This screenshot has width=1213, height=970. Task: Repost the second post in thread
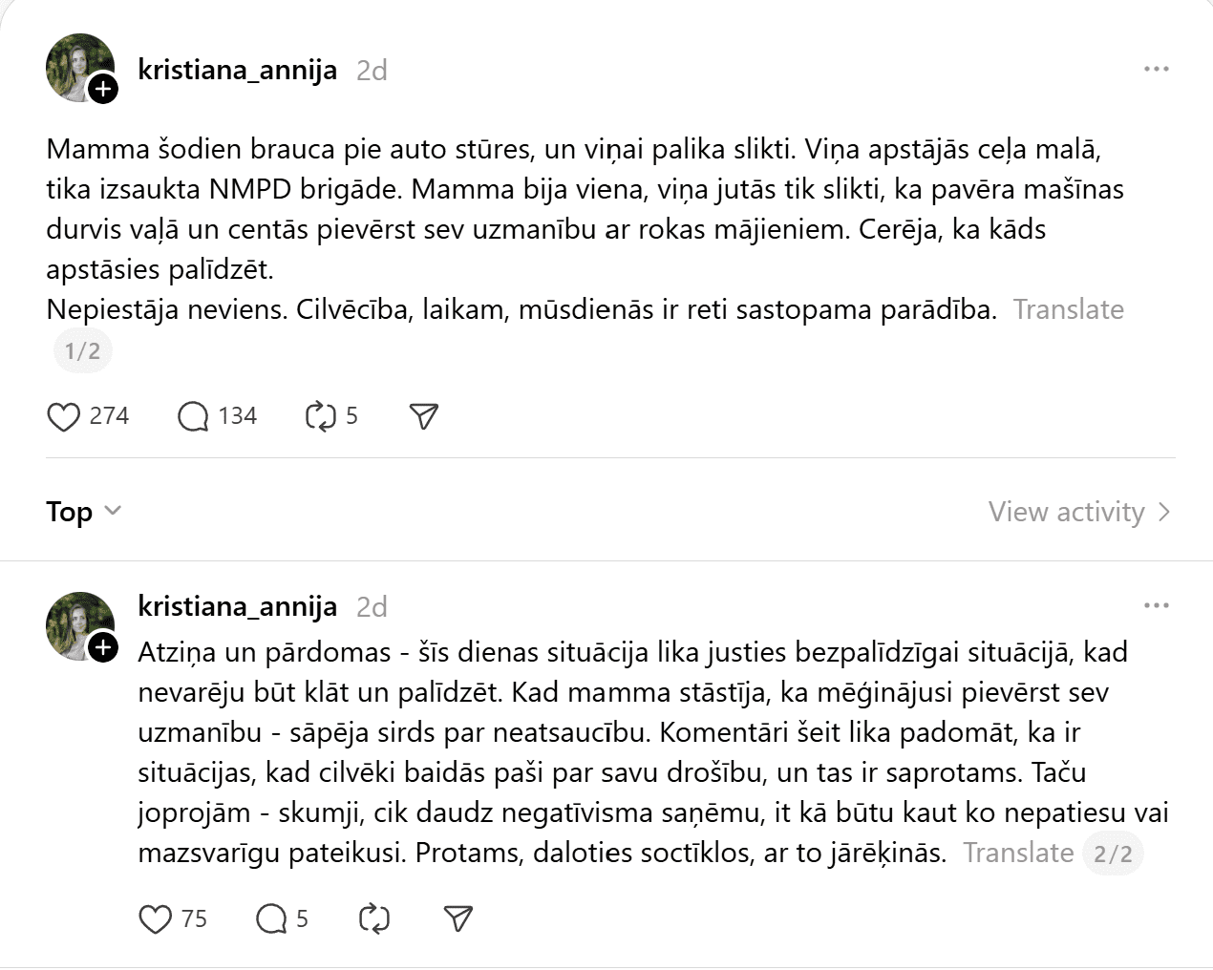click(x=373, y=919)
